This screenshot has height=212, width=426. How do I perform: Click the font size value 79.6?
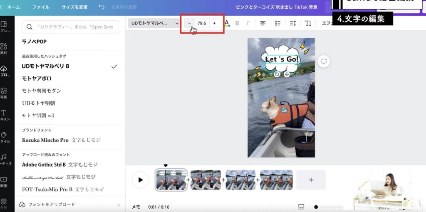point(202,23)
